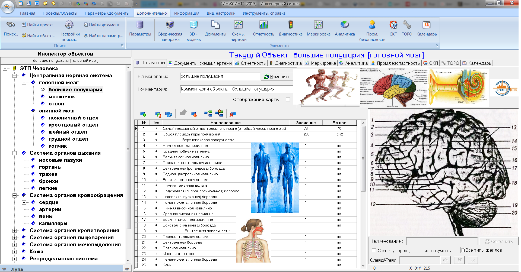
Task: Collapse the спинной мозг tree node
Action: click(24, 111)
